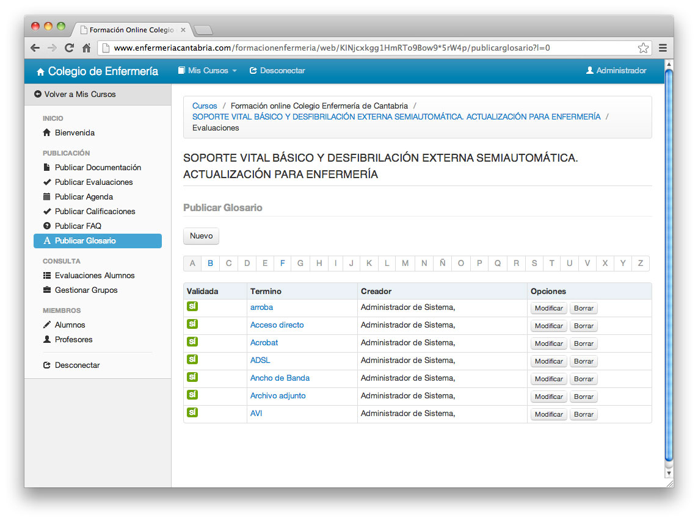Click Volver a Mis Cursos
The image size is (698, 521).
click(x=75, y=94)
